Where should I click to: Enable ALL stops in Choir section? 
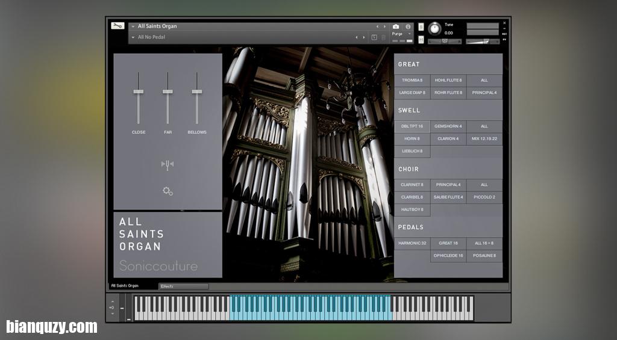(484, 185)
